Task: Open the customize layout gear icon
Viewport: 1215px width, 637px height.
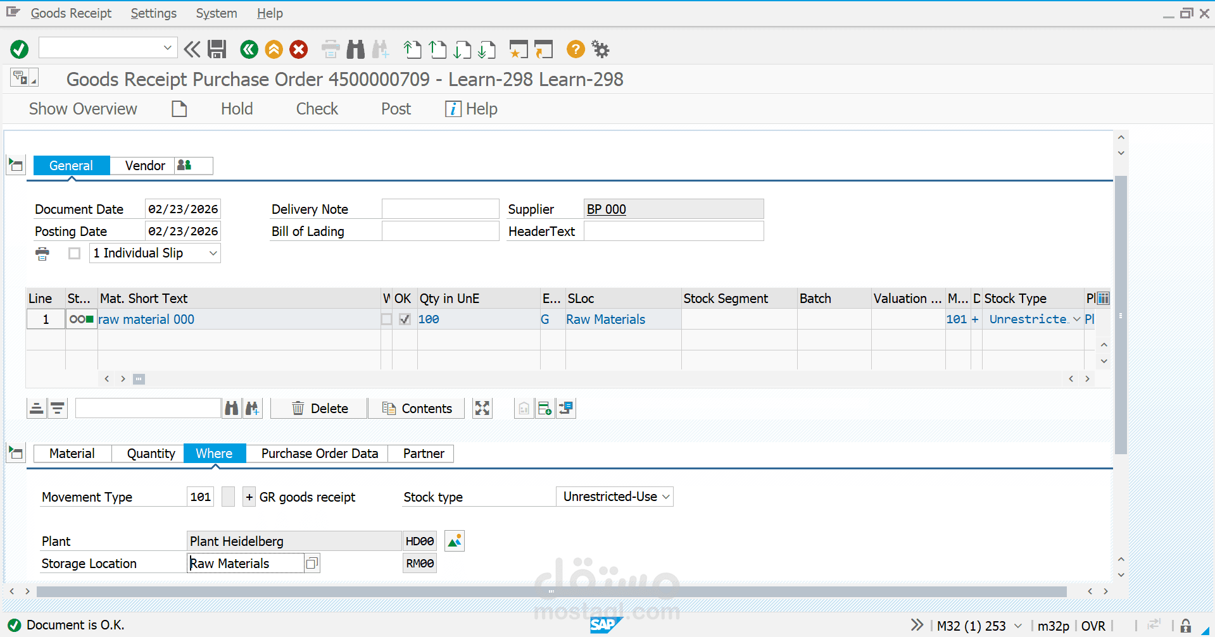Action: pyautogui.click(x=599, y=49)
